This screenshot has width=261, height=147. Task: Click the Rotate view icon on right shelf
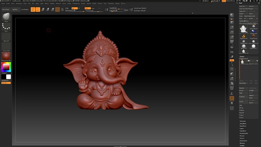pos(232,83)
